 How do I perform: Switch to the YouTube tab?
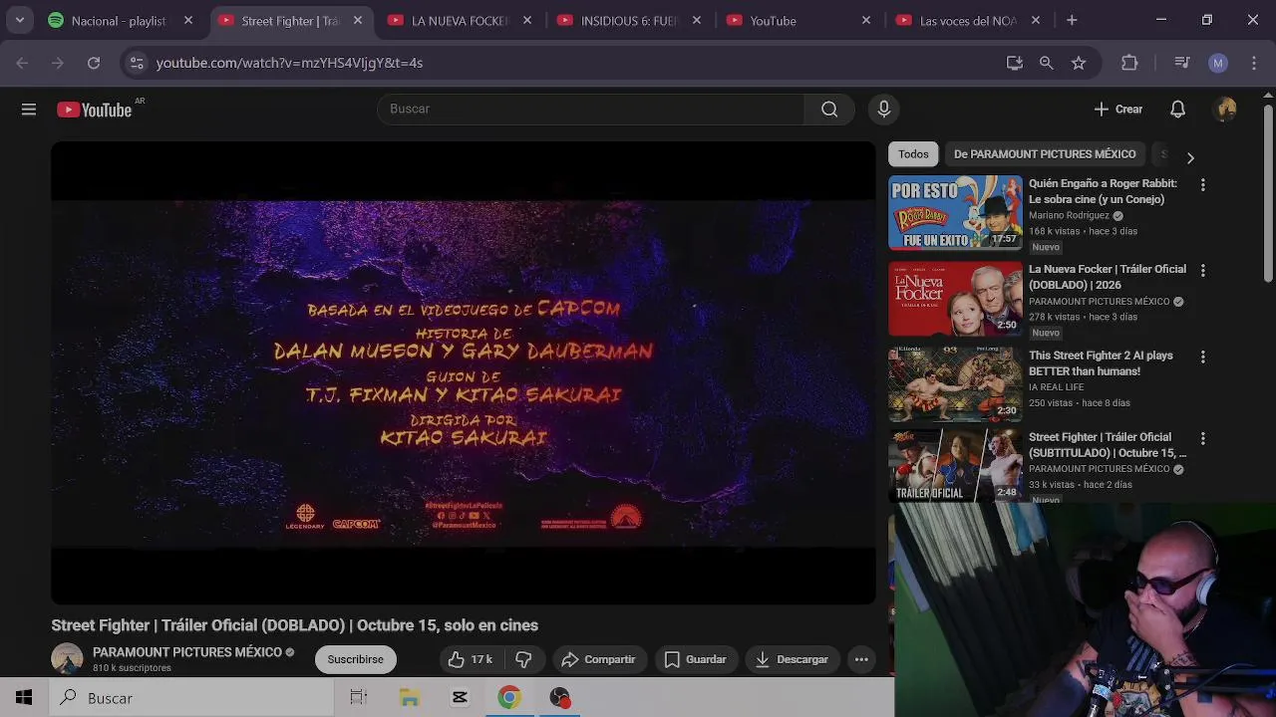(798, 20)
